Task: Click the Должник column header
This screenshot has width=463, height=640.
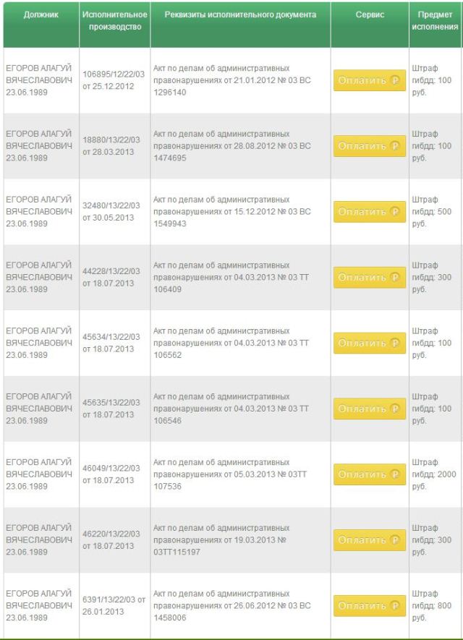Action: pos(41,14)
